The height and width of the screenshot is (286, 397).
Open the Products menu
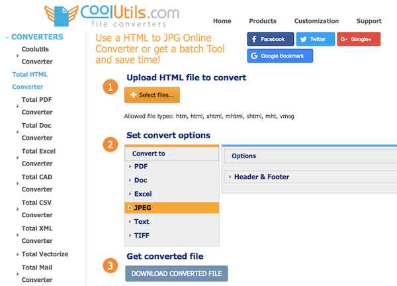click(263, 21)
